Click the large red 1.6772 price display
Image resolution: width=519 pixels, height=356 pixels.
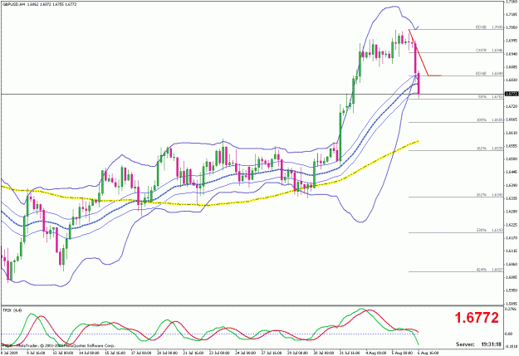[x=477, y=318]
